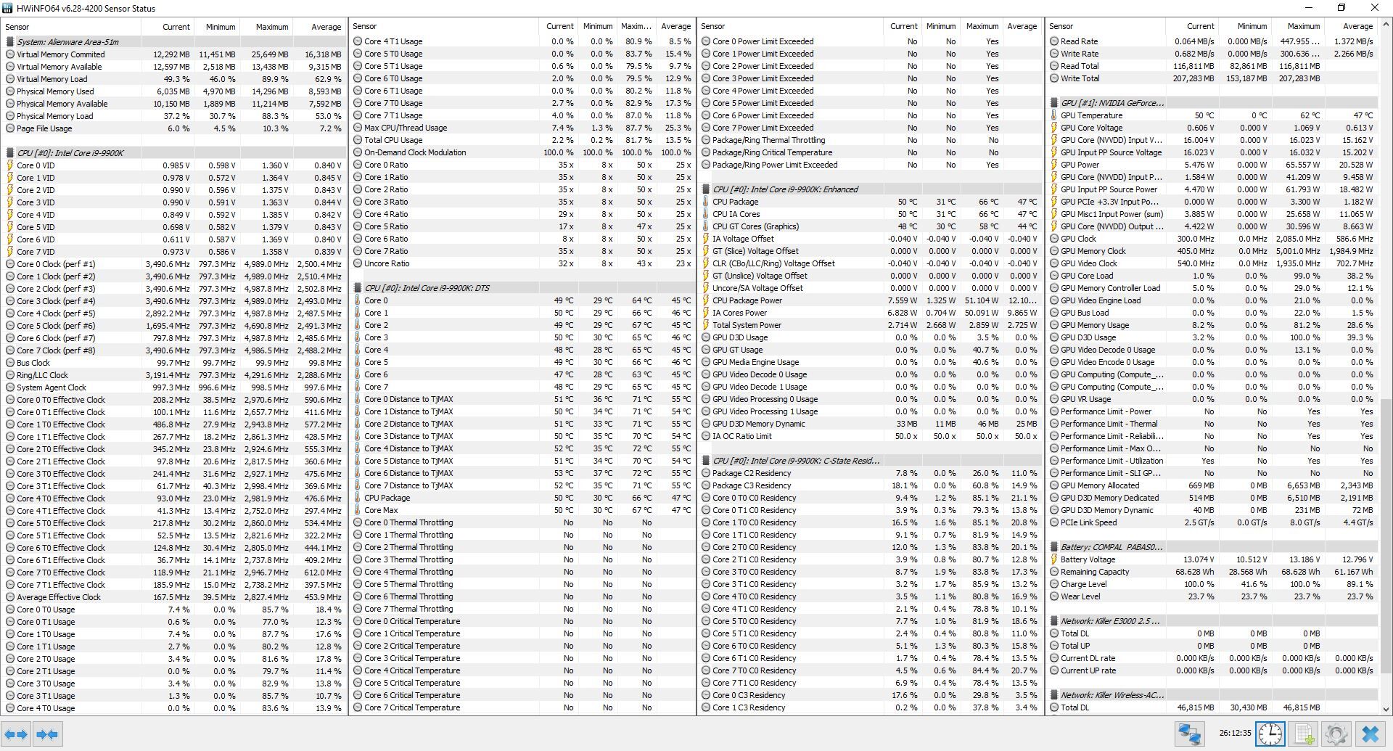This screenshot has height=751, width=1393.
Task: Select the Ring/LLC Clock row
Action: (x=173, y=375)
